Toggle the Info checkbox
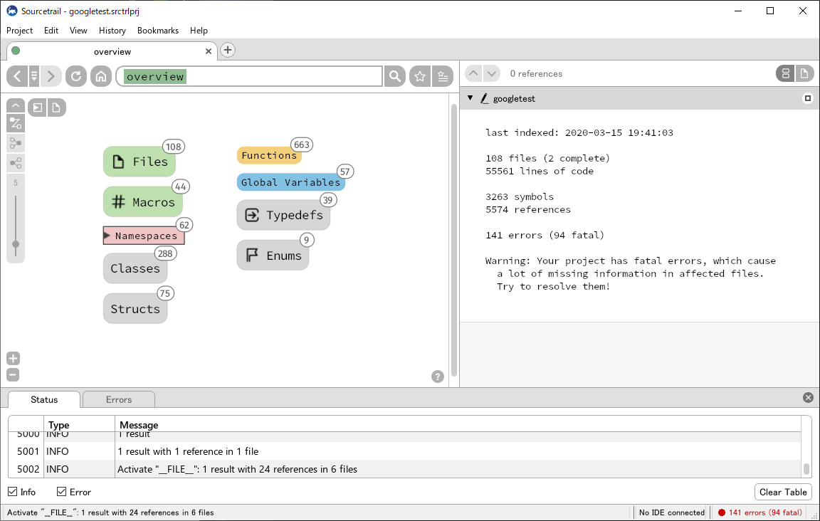The height and width of the screenshot is (521, 820). coord(13,492)
